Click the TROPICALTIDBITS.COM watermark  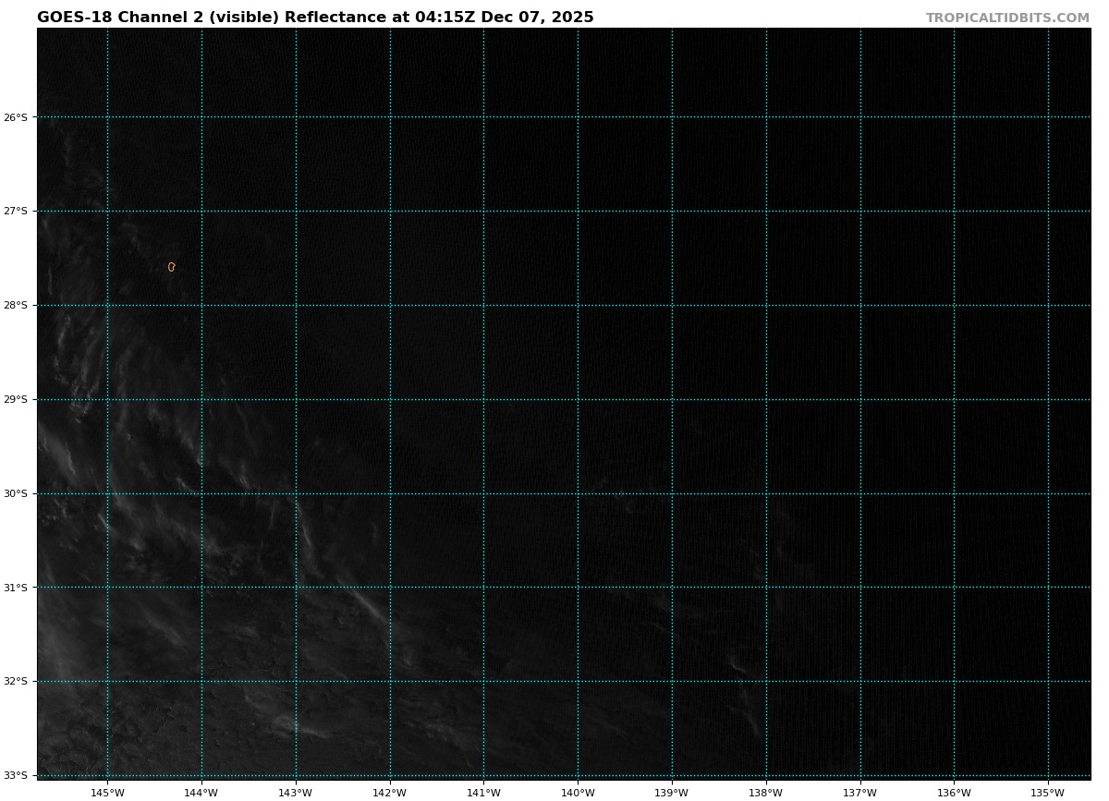1007,18
